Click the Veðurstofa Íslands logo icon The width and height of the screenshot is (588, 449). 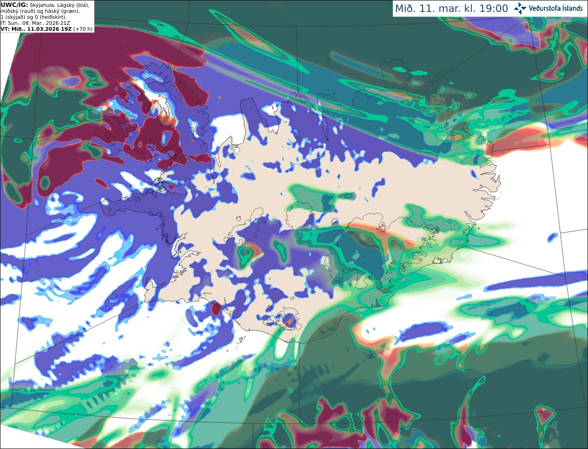520,8
